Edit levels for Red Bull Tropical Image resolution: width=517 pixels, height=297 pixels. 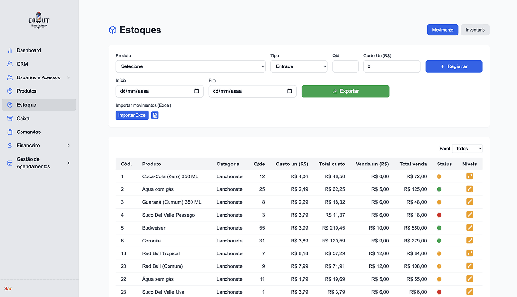pyautogui.click(x=470, y=253)
